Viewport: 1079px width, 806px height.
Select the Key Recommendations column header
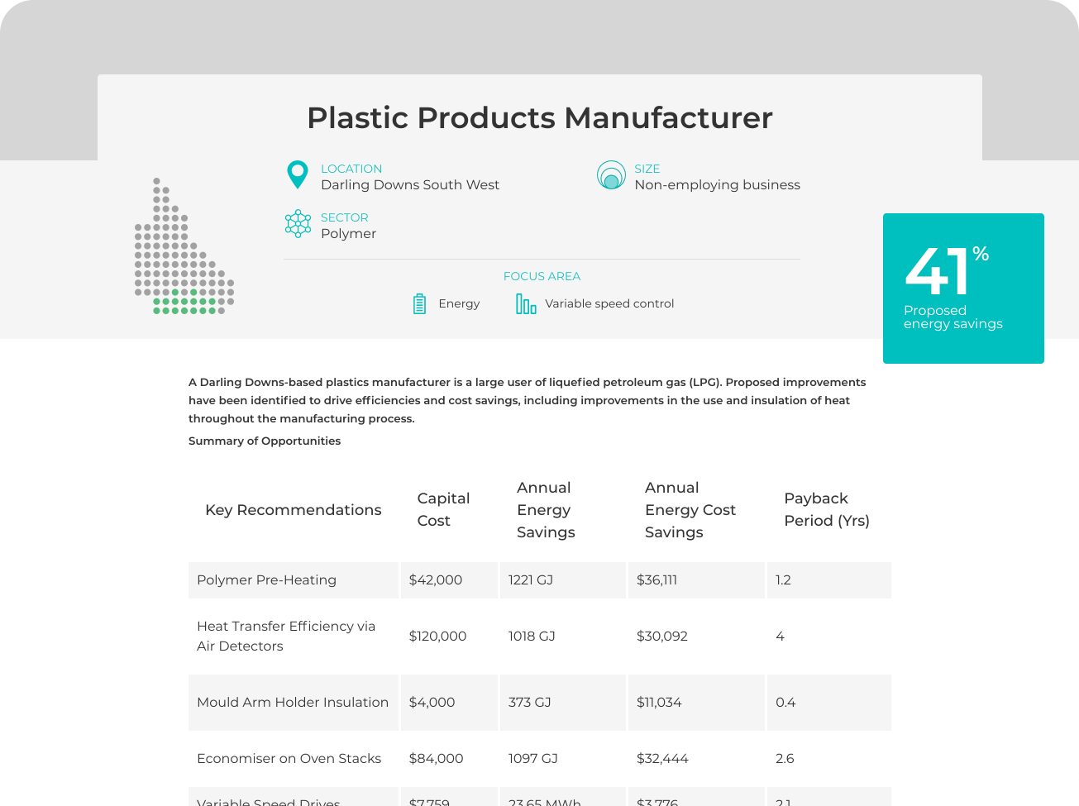tap(293, 510)
